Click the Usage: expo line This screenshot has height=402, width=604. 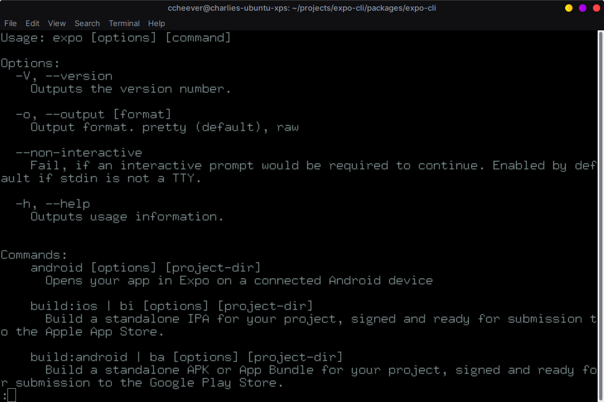click(x=115, y=37)
